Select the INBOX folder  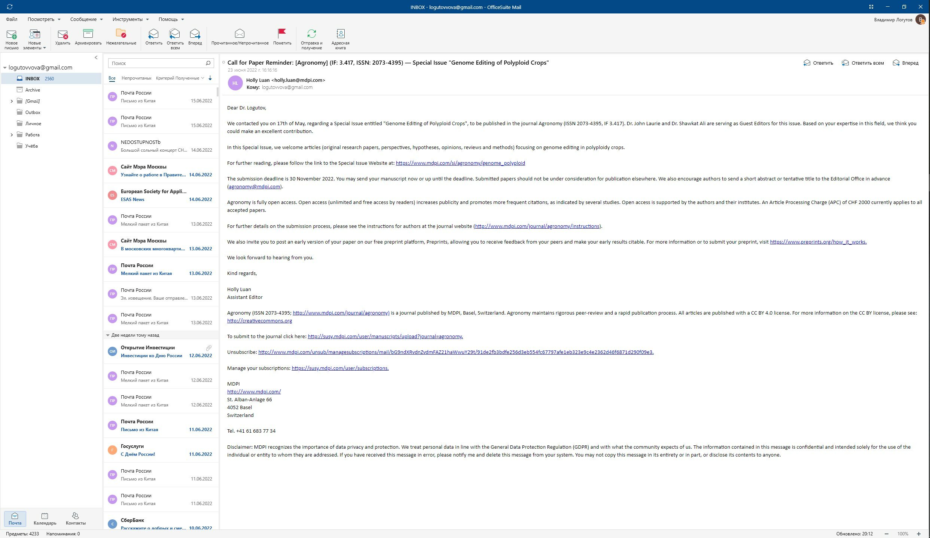click(x=51, y=78)
